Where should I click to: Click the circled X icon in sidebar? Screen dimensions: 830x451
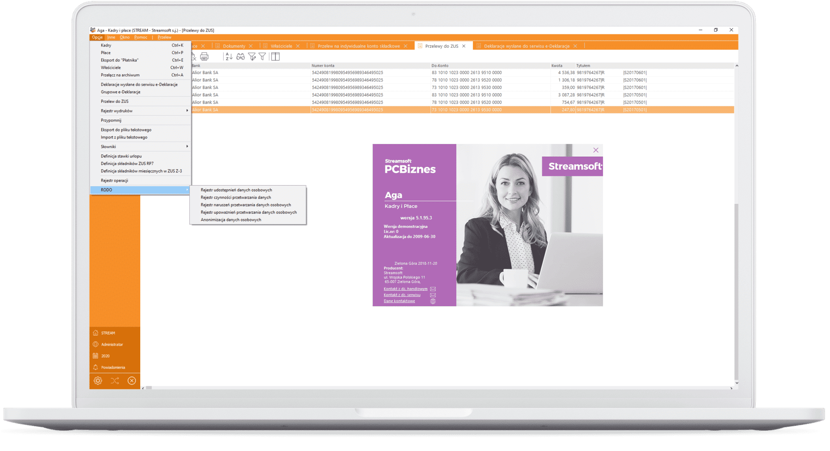132,381
